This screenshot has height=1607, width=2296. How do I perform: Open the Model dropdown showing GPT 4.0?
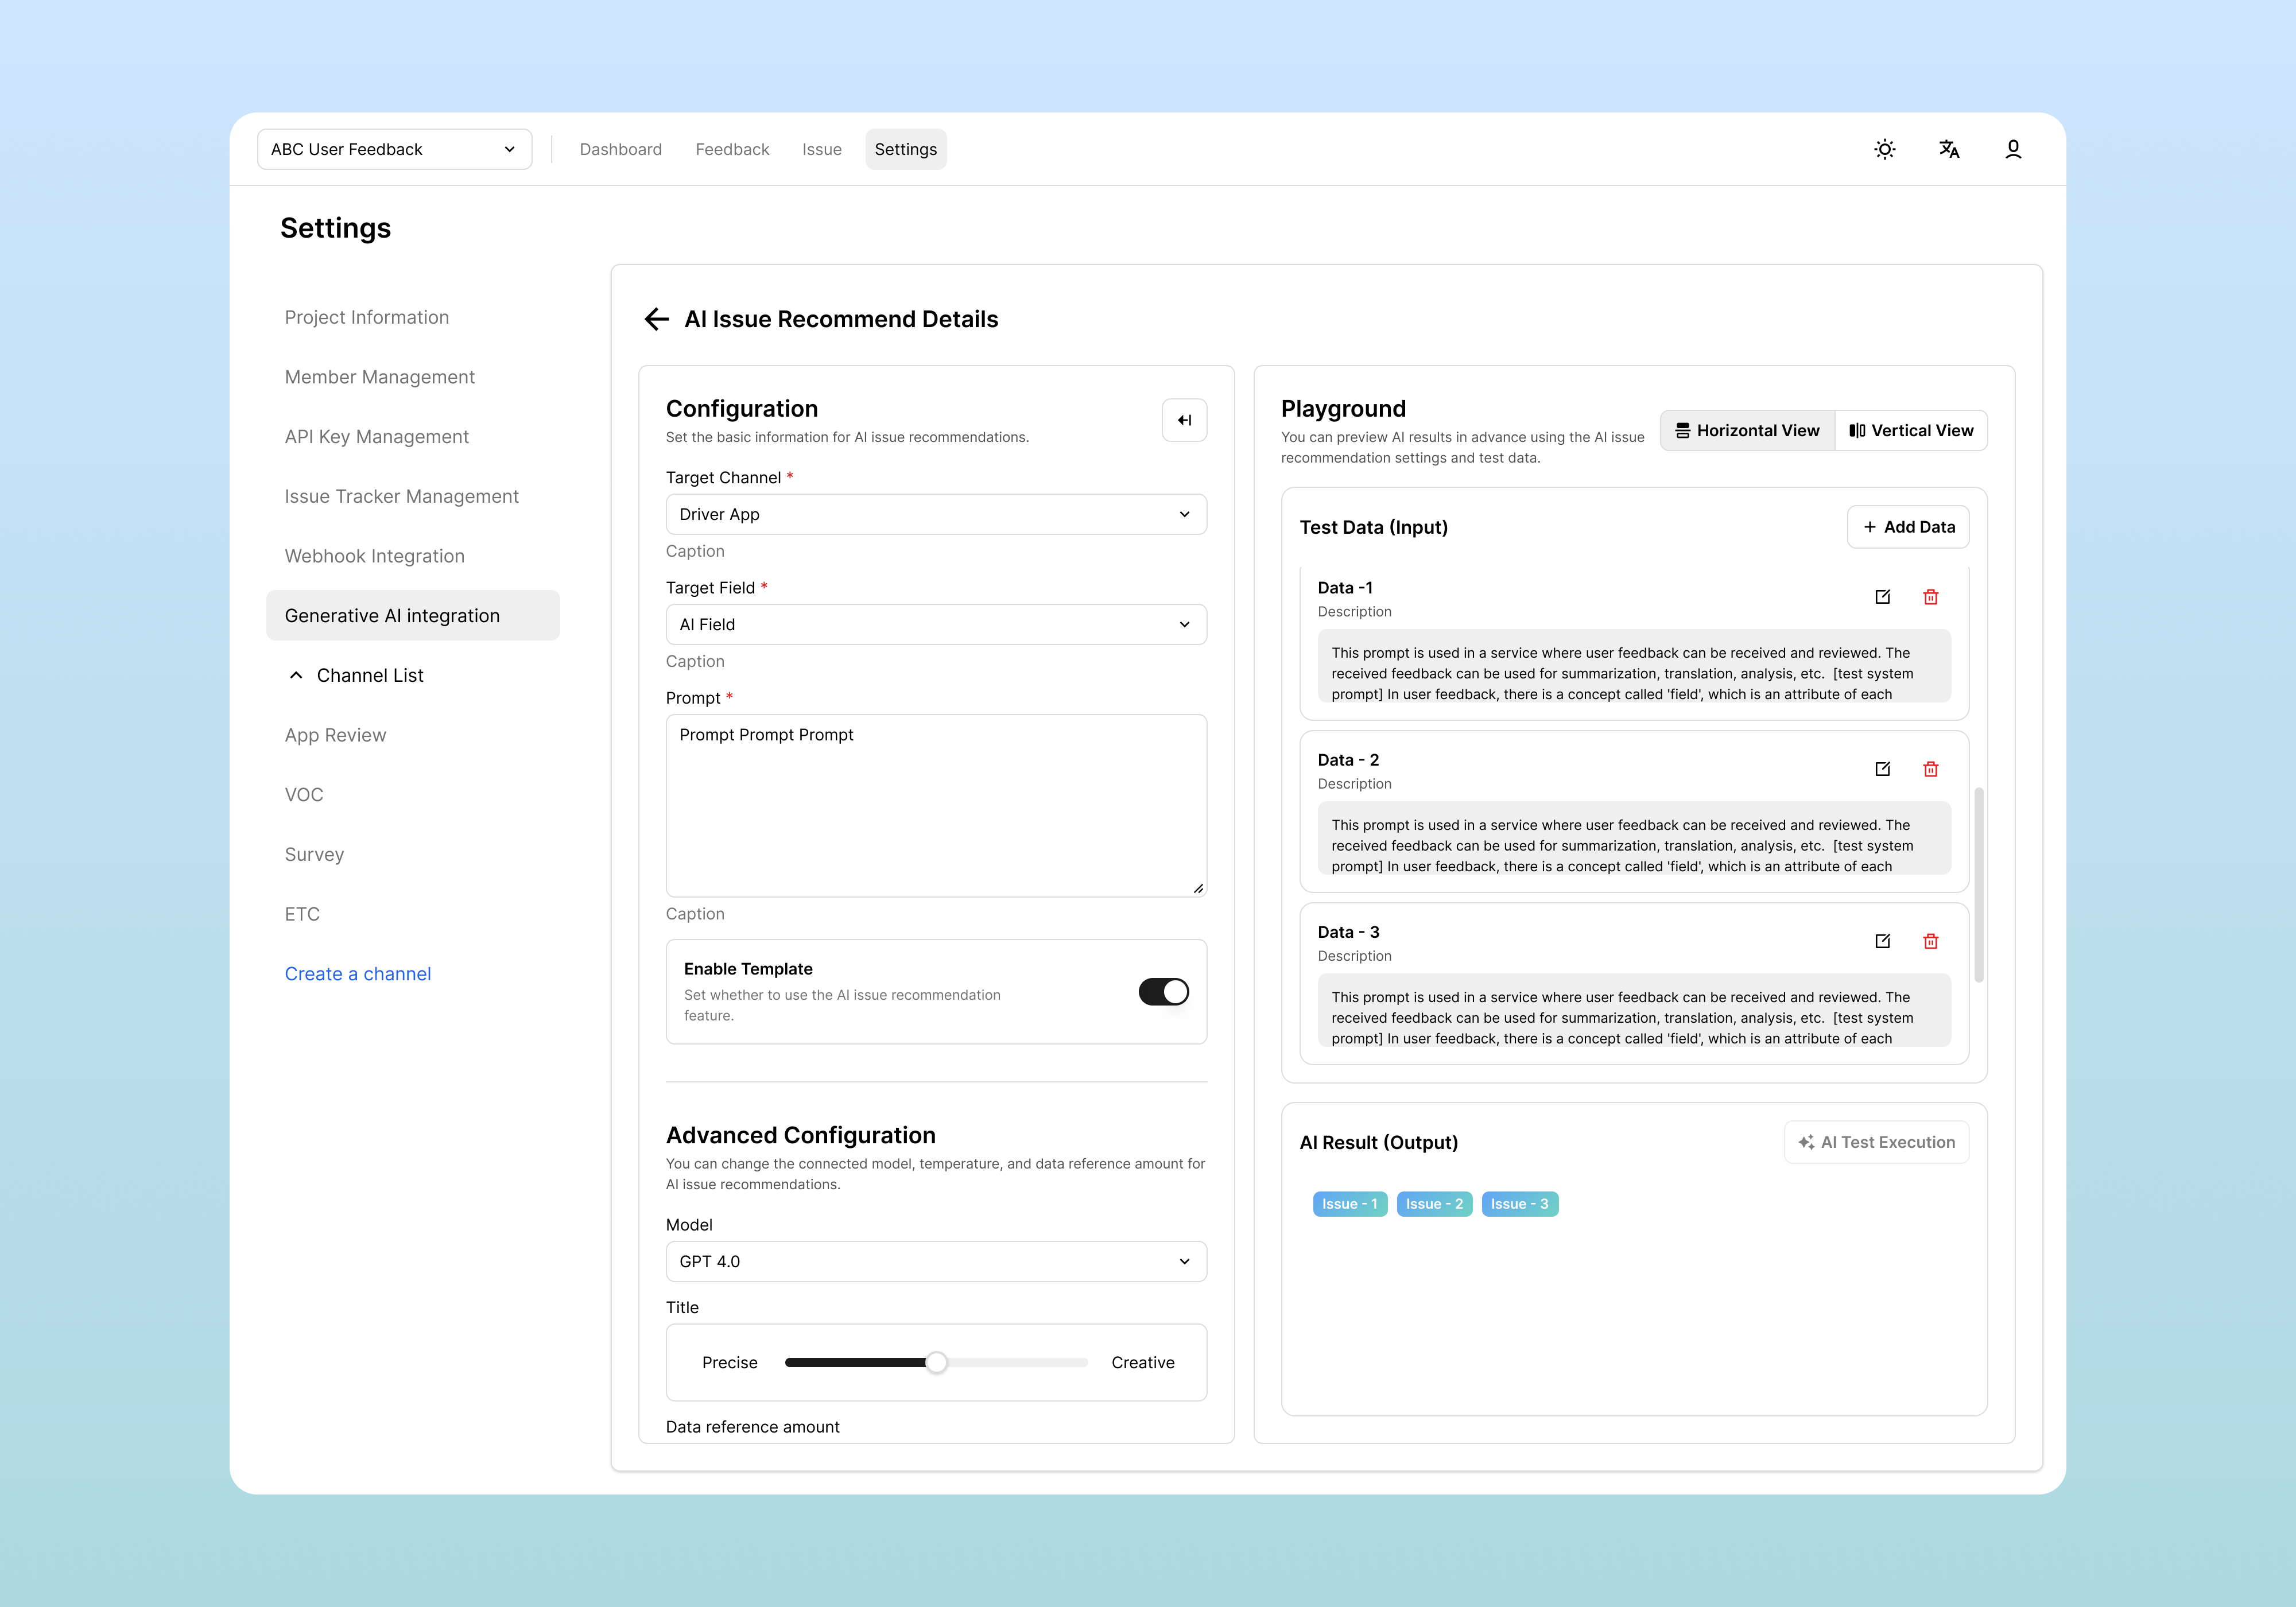(x=935, y=1261)
